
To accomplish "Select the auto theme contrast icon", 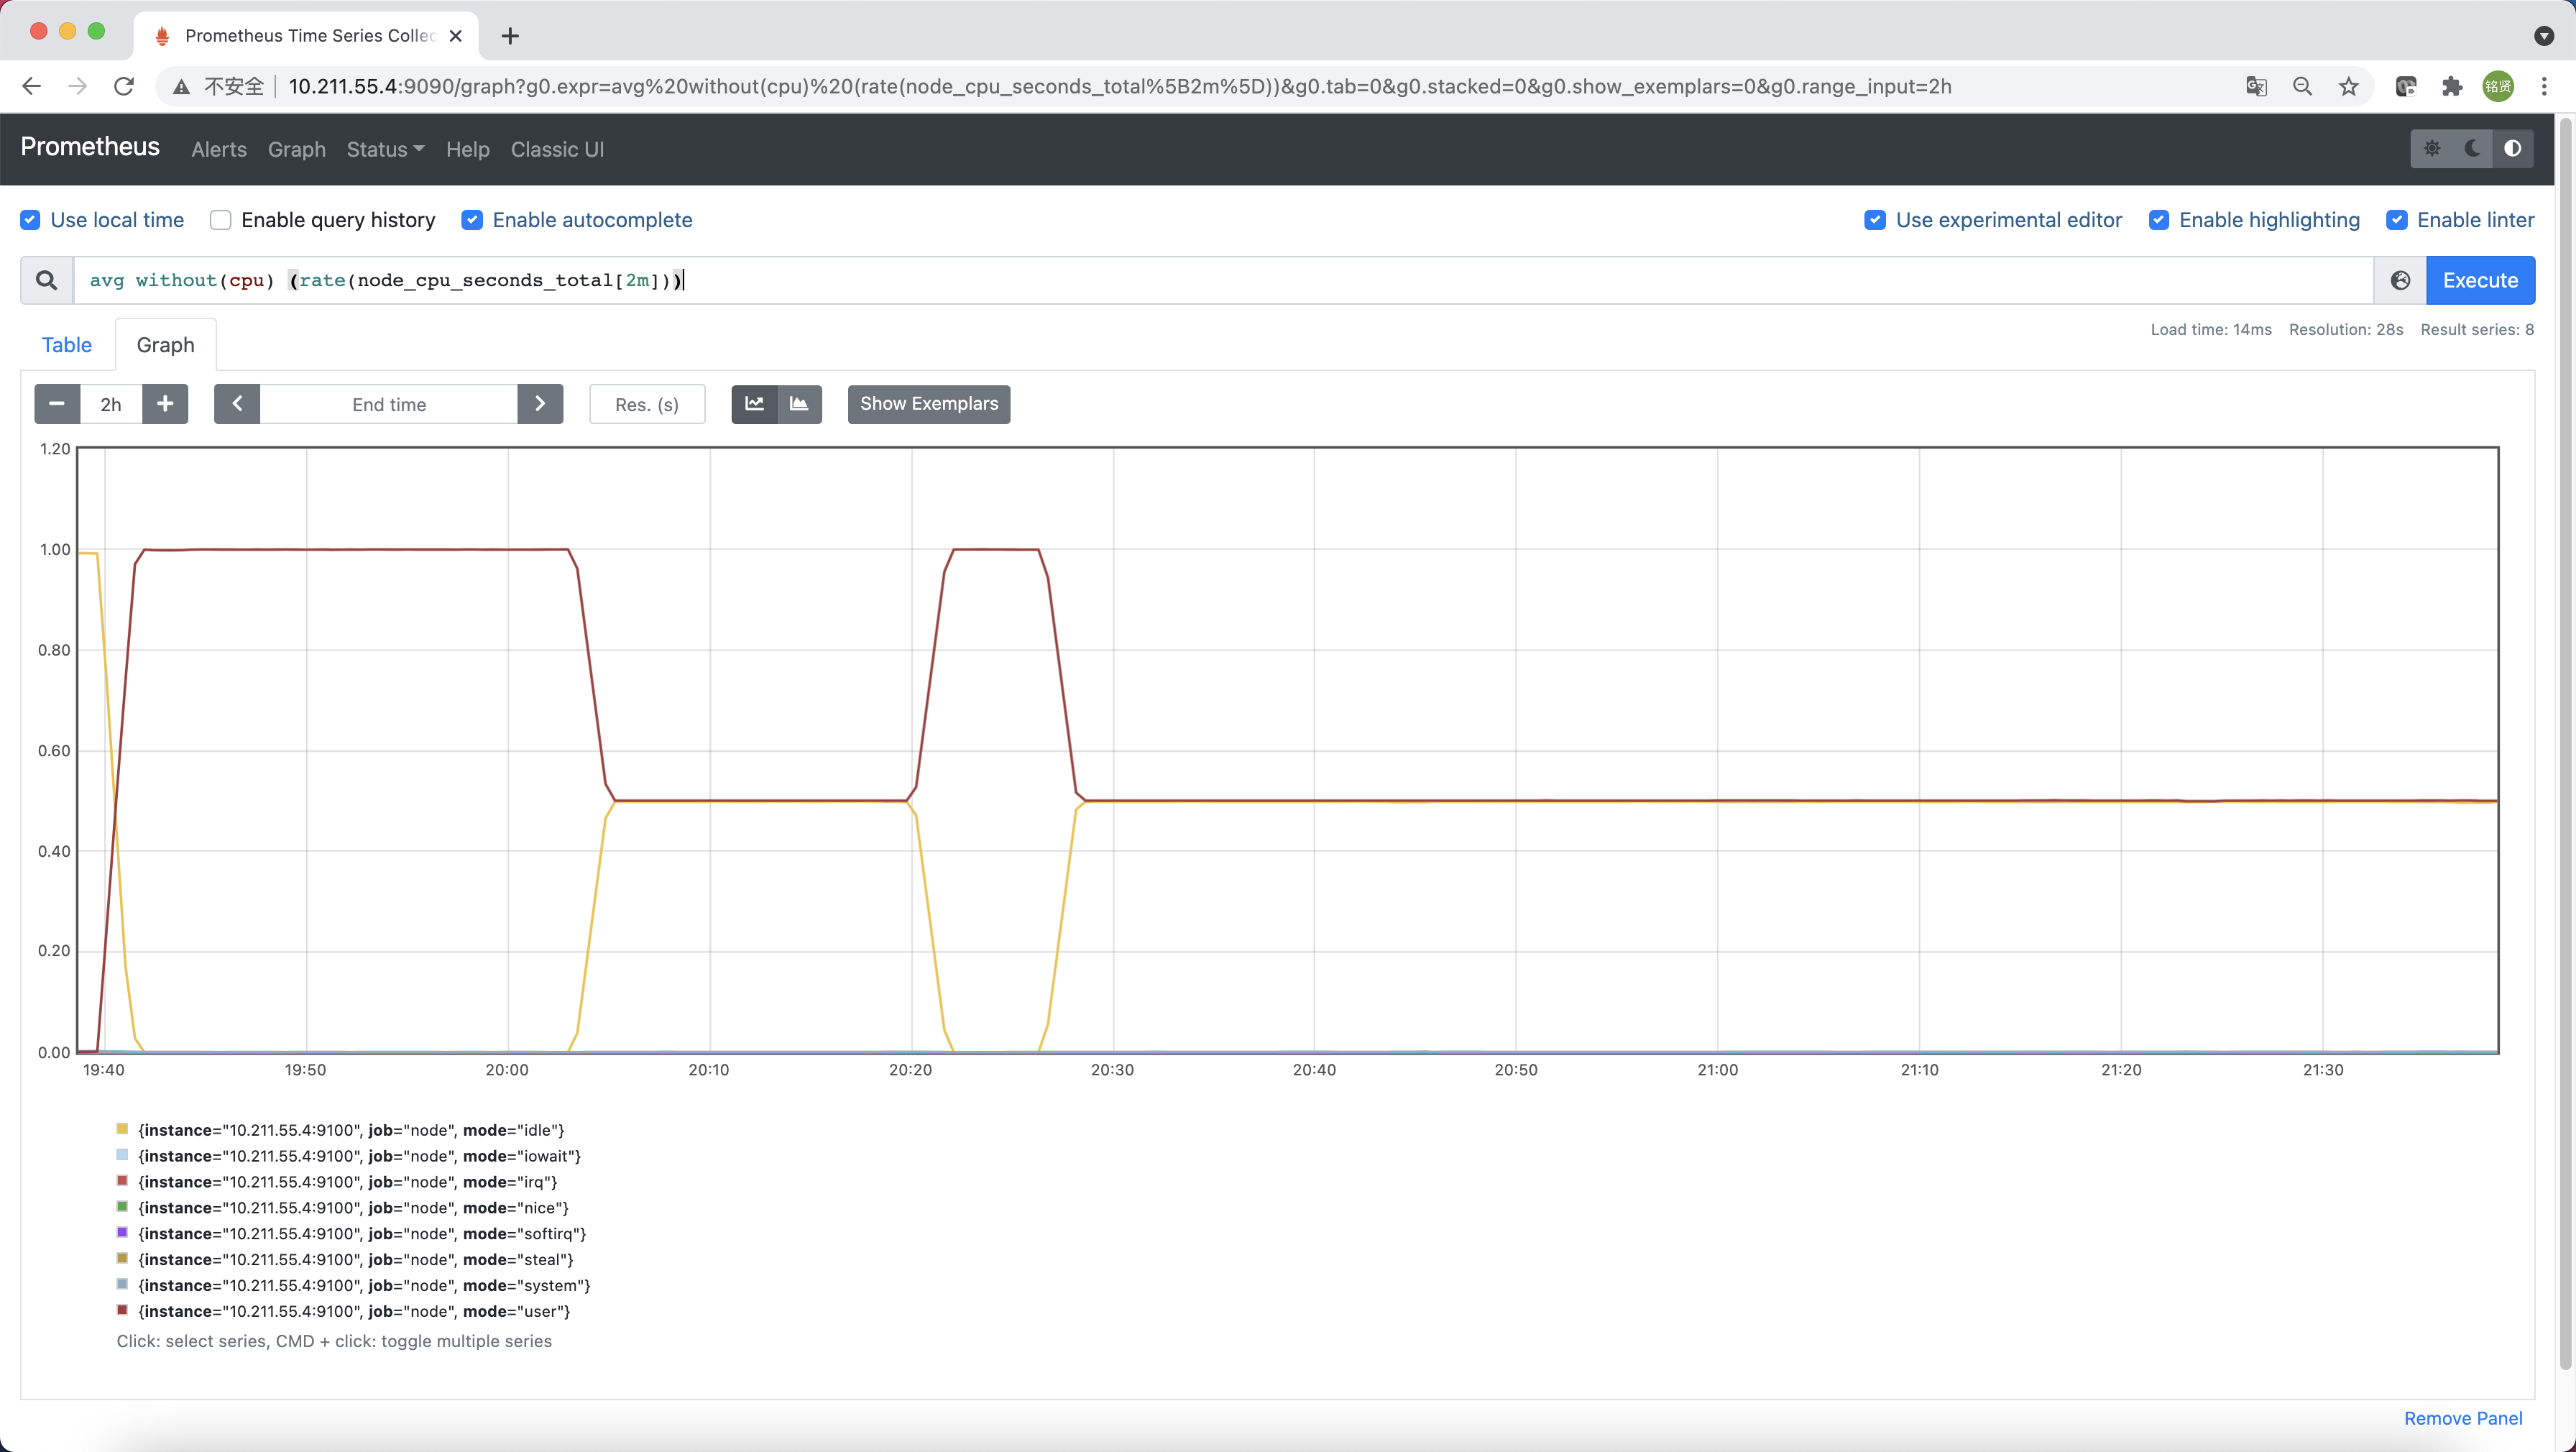I will [x=2512, y=149].
